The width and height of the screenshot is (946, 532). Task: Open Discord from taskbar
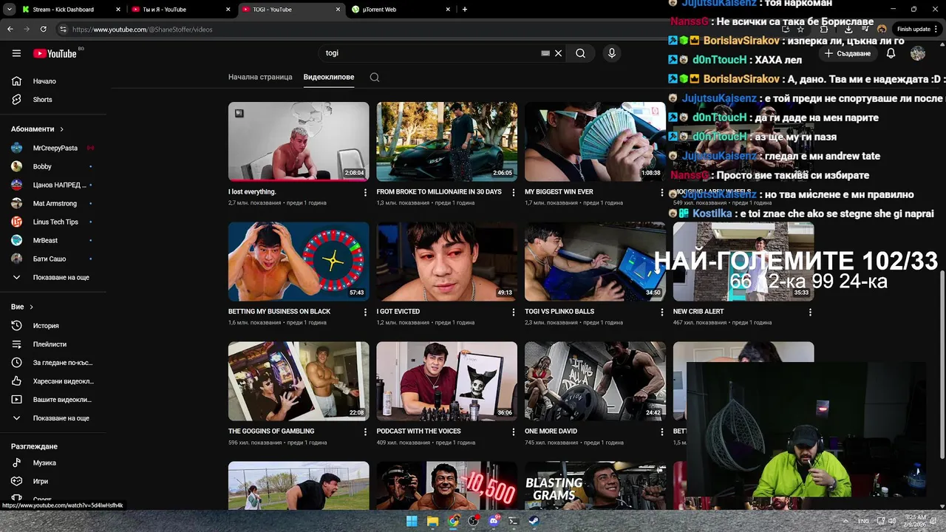point(494,521)
